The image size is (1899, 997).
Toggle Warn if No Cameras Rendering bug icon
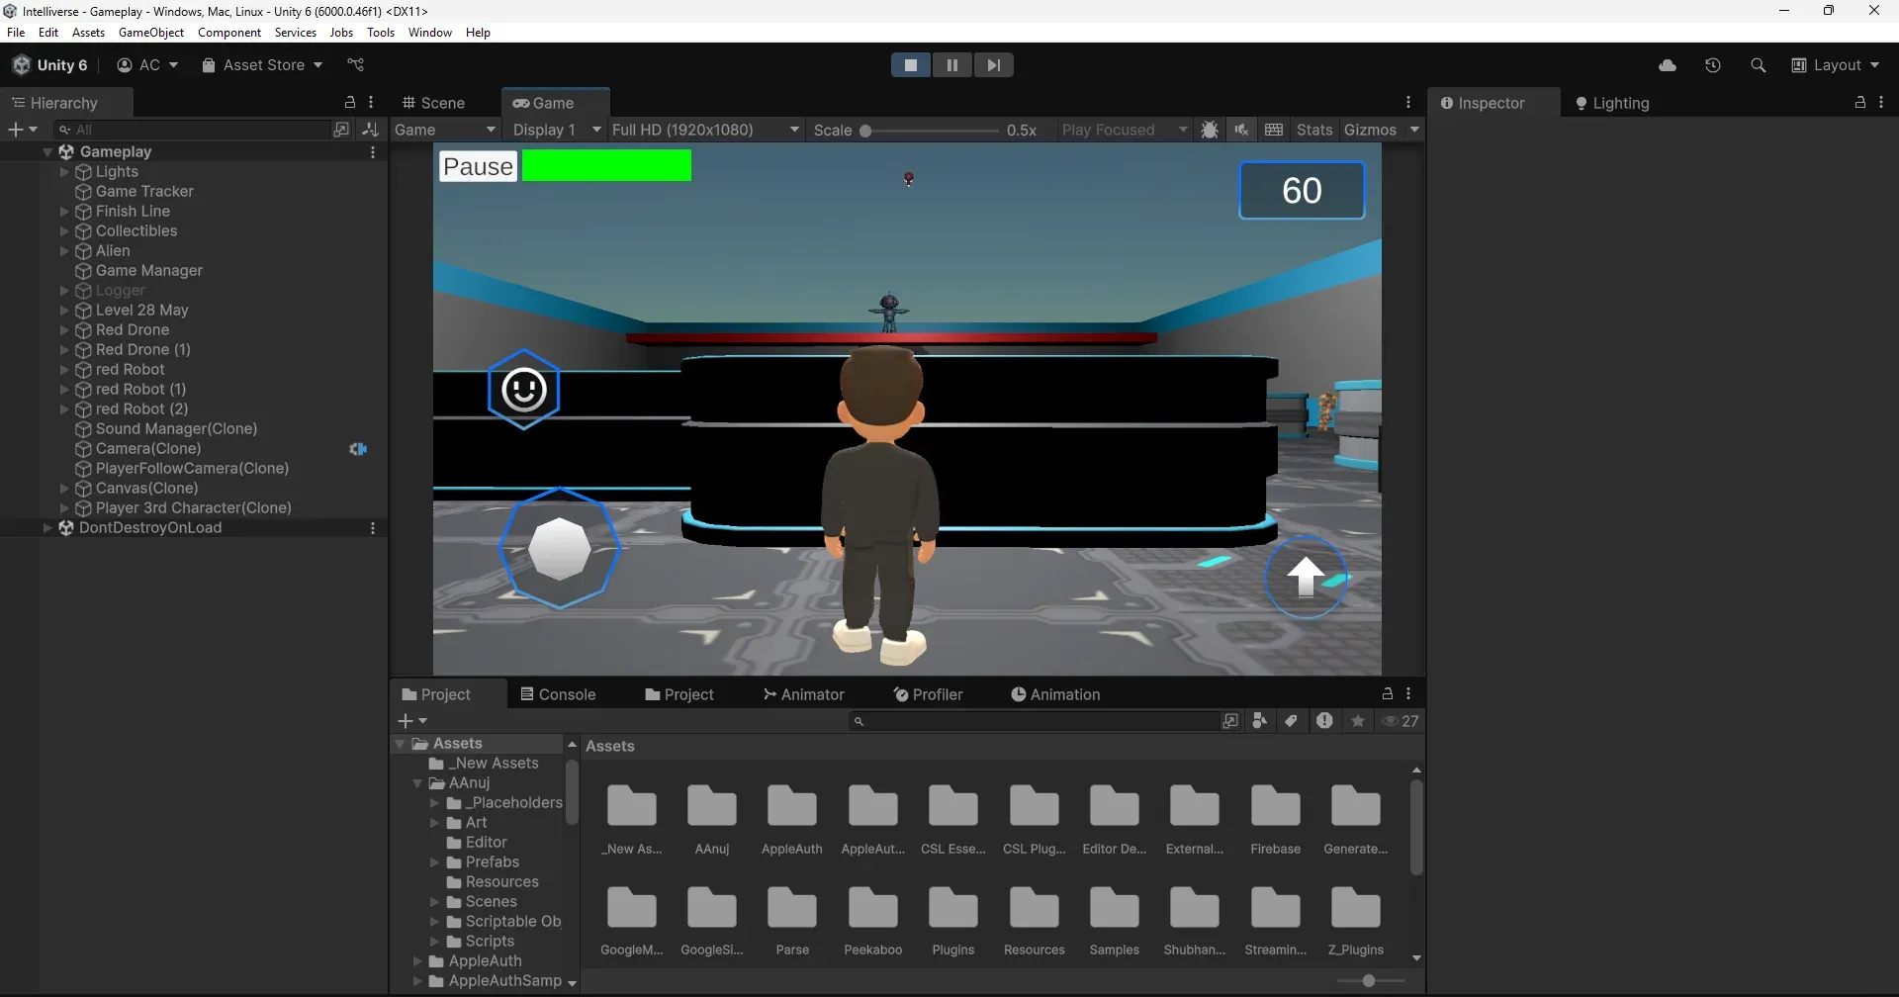coord(1210,130)
